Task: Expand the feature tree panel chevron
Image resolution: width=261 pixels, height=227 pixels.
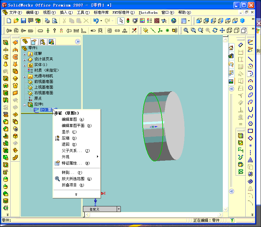Action: (78, 42)
